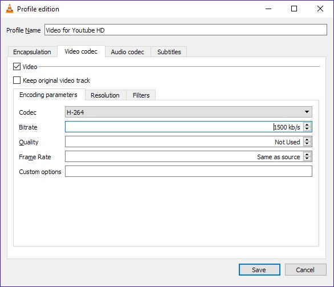Decrease Bitrate with the down arrow
The width and height of the screenshot is (334, 287).
coord(307,129)
